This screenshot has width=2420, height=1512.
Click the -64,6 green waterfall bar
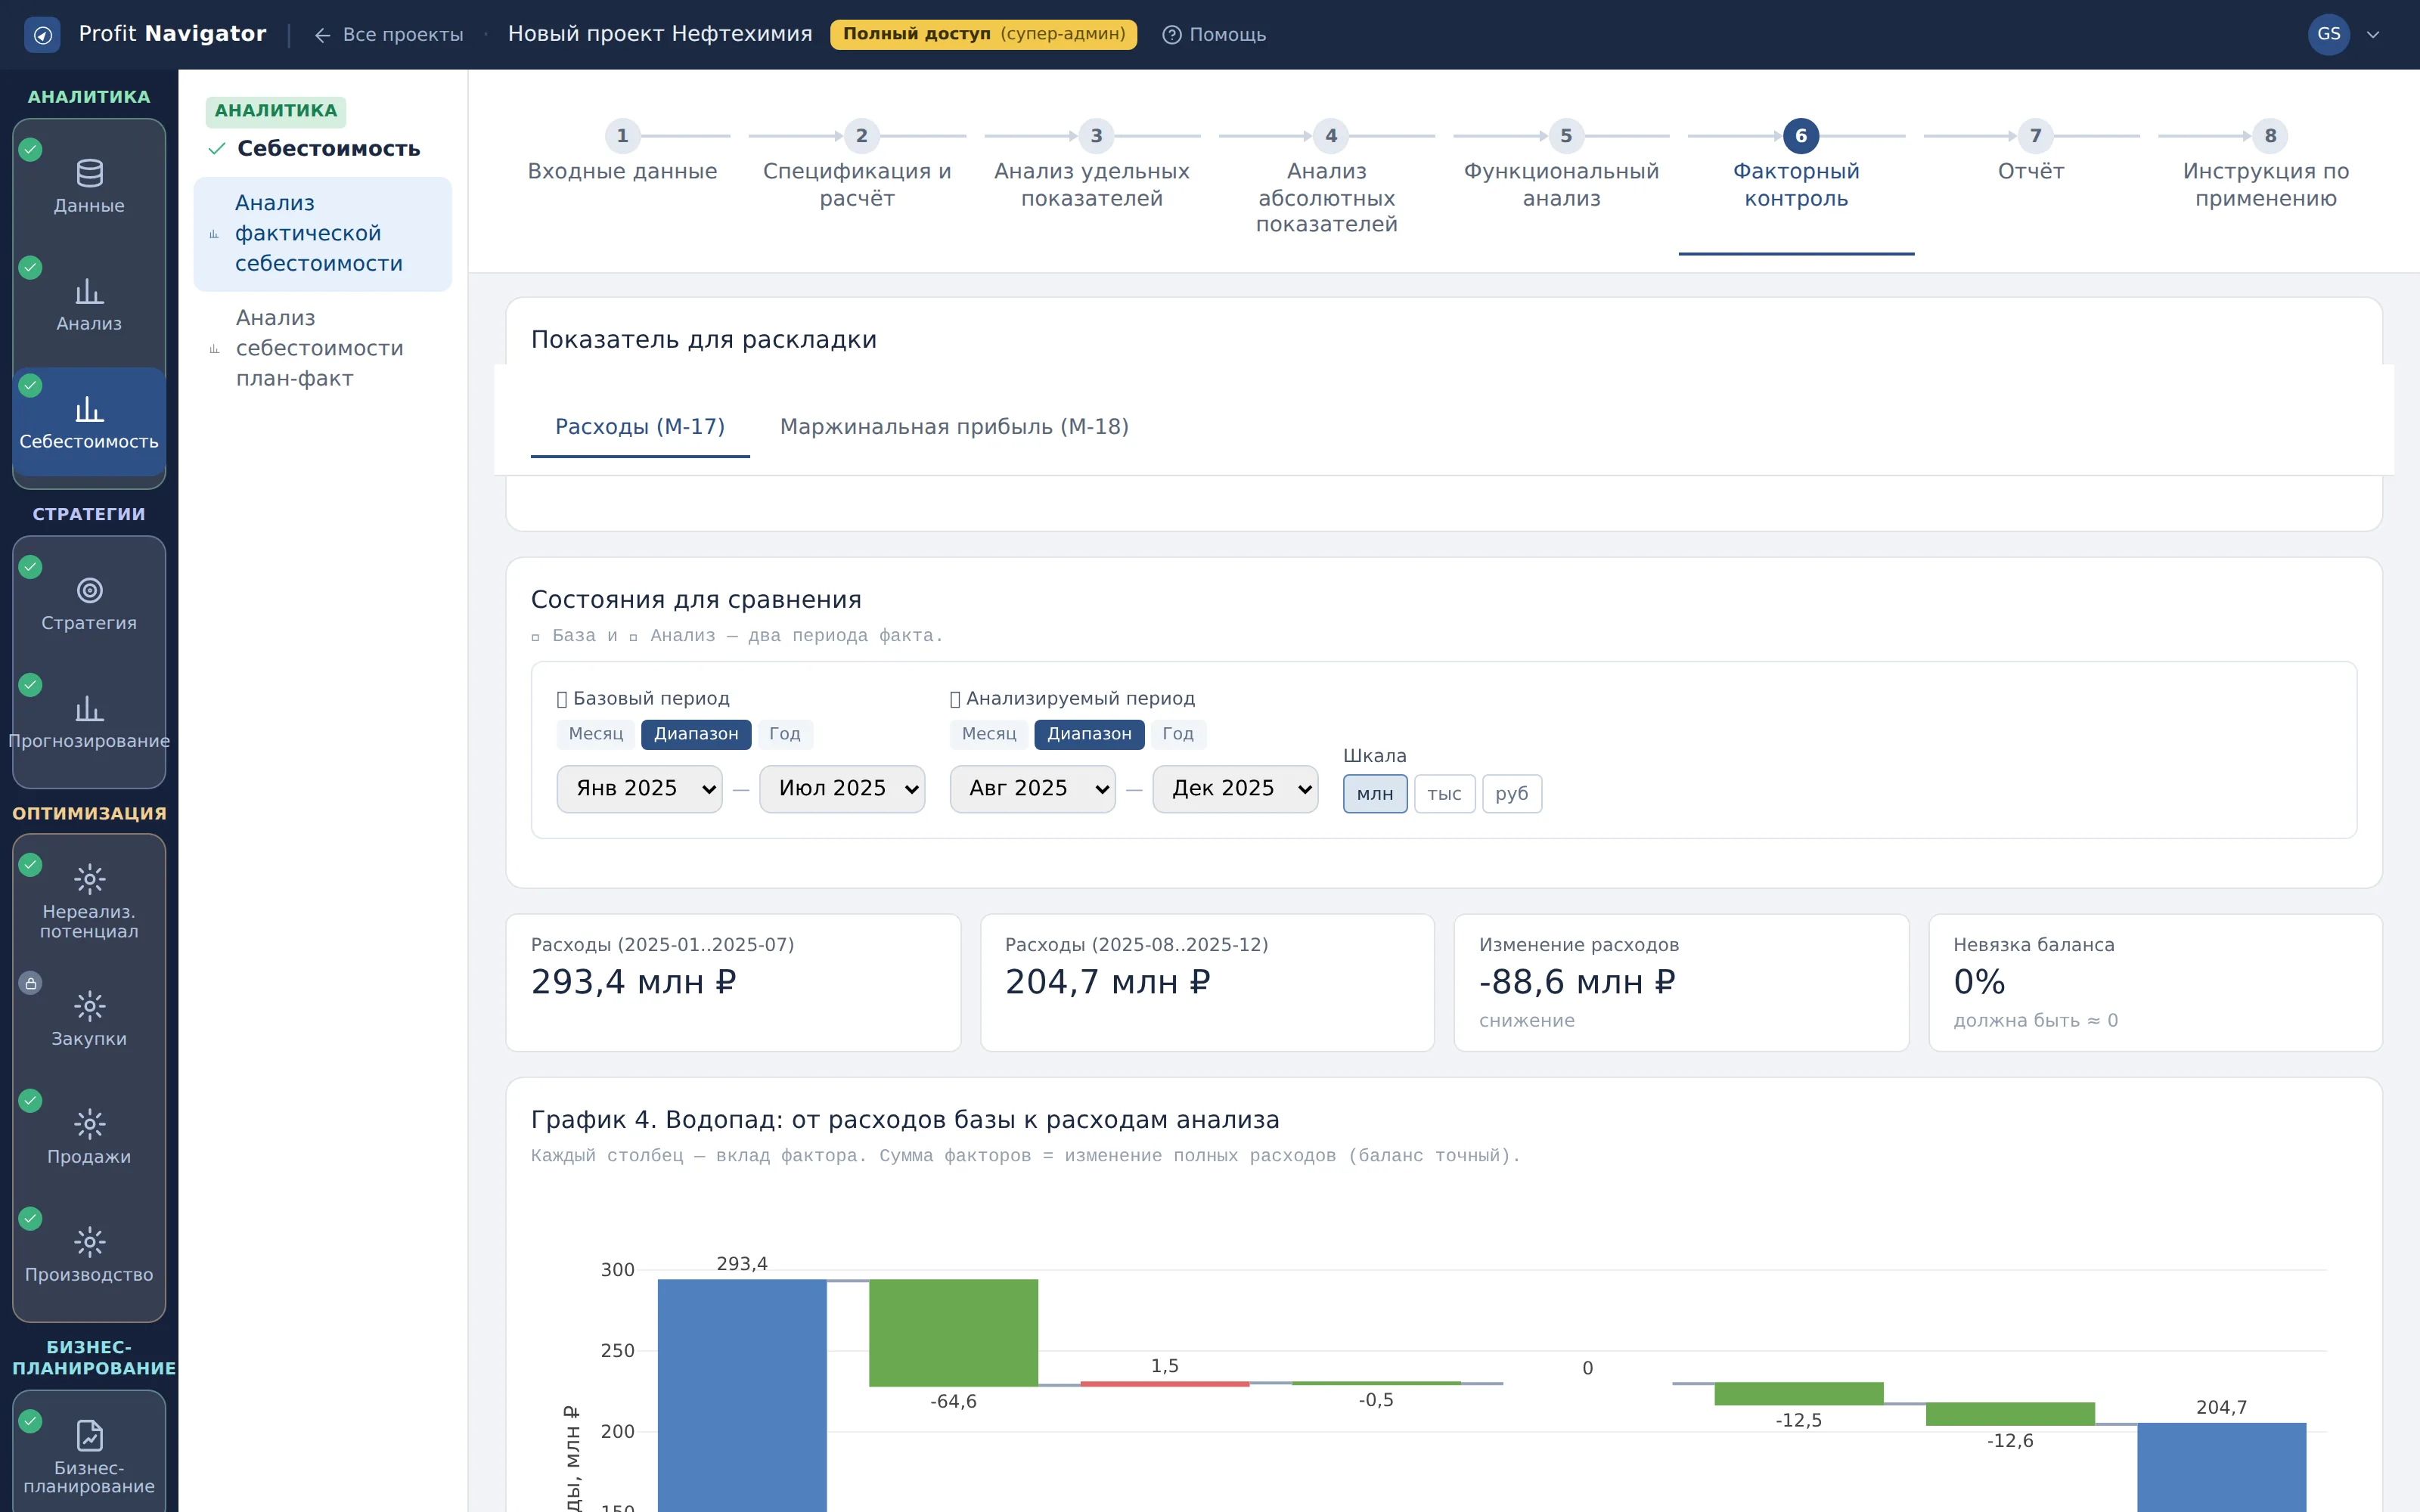(x=953, y=1333)
